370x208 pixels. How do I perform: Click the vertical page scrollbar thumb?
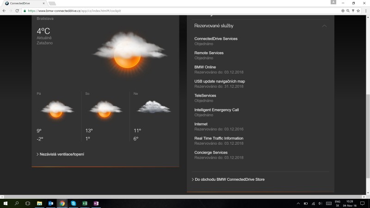pos(368,136)
